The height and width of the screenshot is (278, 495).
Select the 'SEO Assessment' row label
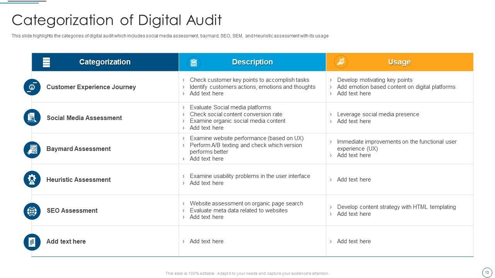[x=72, y=211]
